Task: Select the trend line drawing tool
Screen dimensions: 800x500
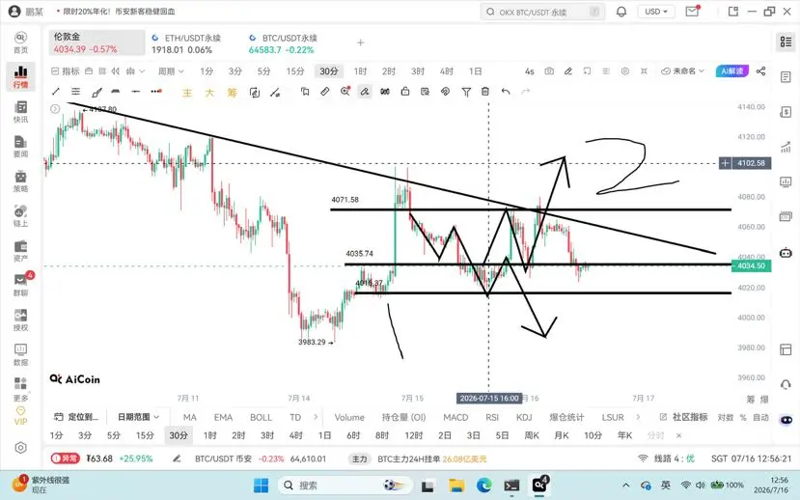Action: pos(56,92)
